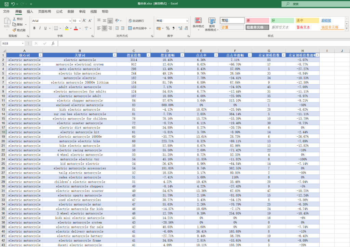The width and height of the screenshot is (350, 247).
Task: Click the yellow fill color button
Action: (x=67, y=28)
